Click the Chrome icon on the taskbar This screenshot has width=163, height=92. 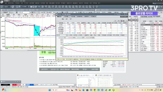click(x=95, y=90)
